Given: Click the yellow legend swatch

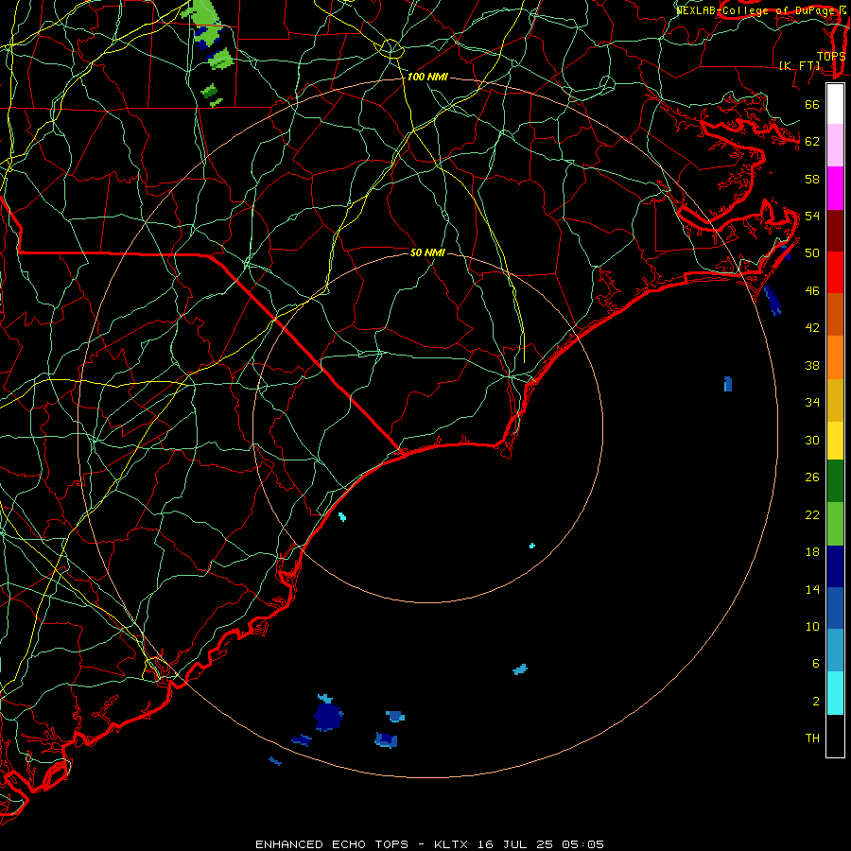Looking at the screenshot, I should point(835,441).
